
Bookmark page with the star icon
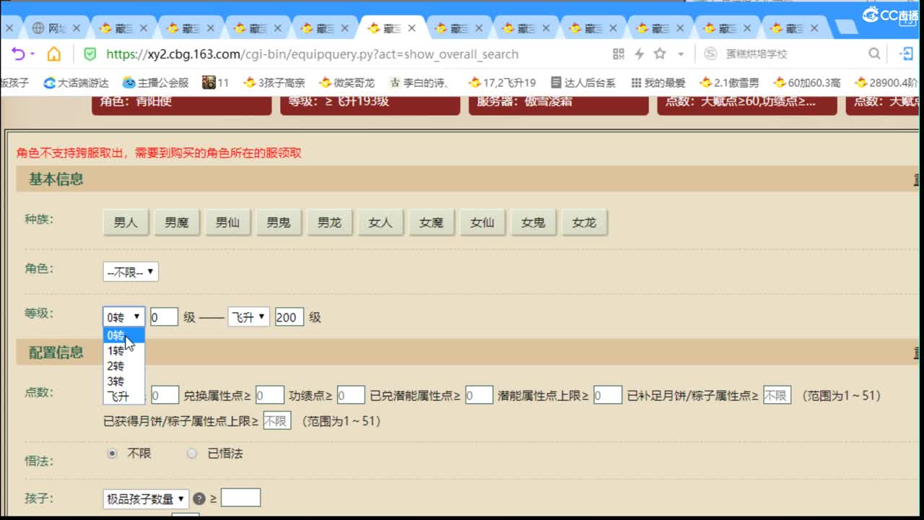pyautogui.click(x=660, y=54)
